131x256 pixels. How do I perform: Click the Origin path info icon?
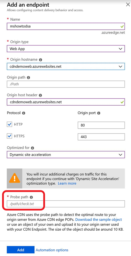coord(28,78)
